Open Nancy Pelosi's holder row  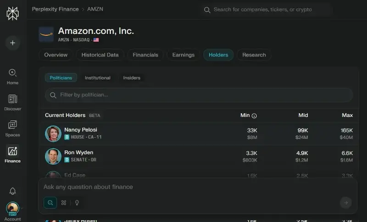tap(199, 133)
